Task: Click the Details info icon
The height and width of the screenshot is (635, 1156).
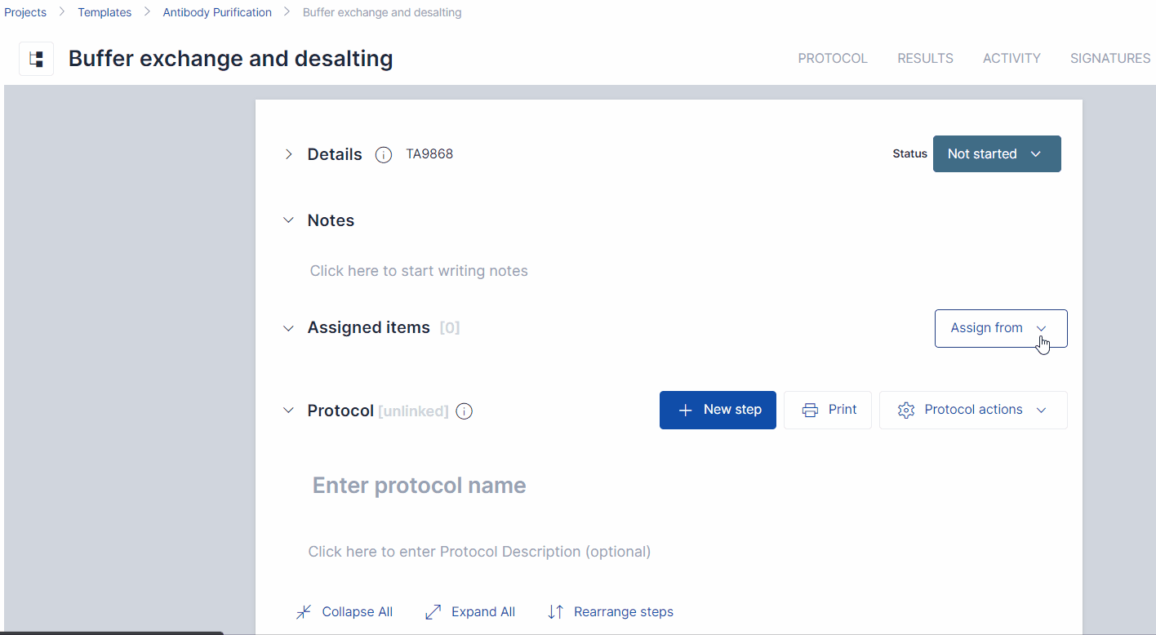Action: click(383, 155)
